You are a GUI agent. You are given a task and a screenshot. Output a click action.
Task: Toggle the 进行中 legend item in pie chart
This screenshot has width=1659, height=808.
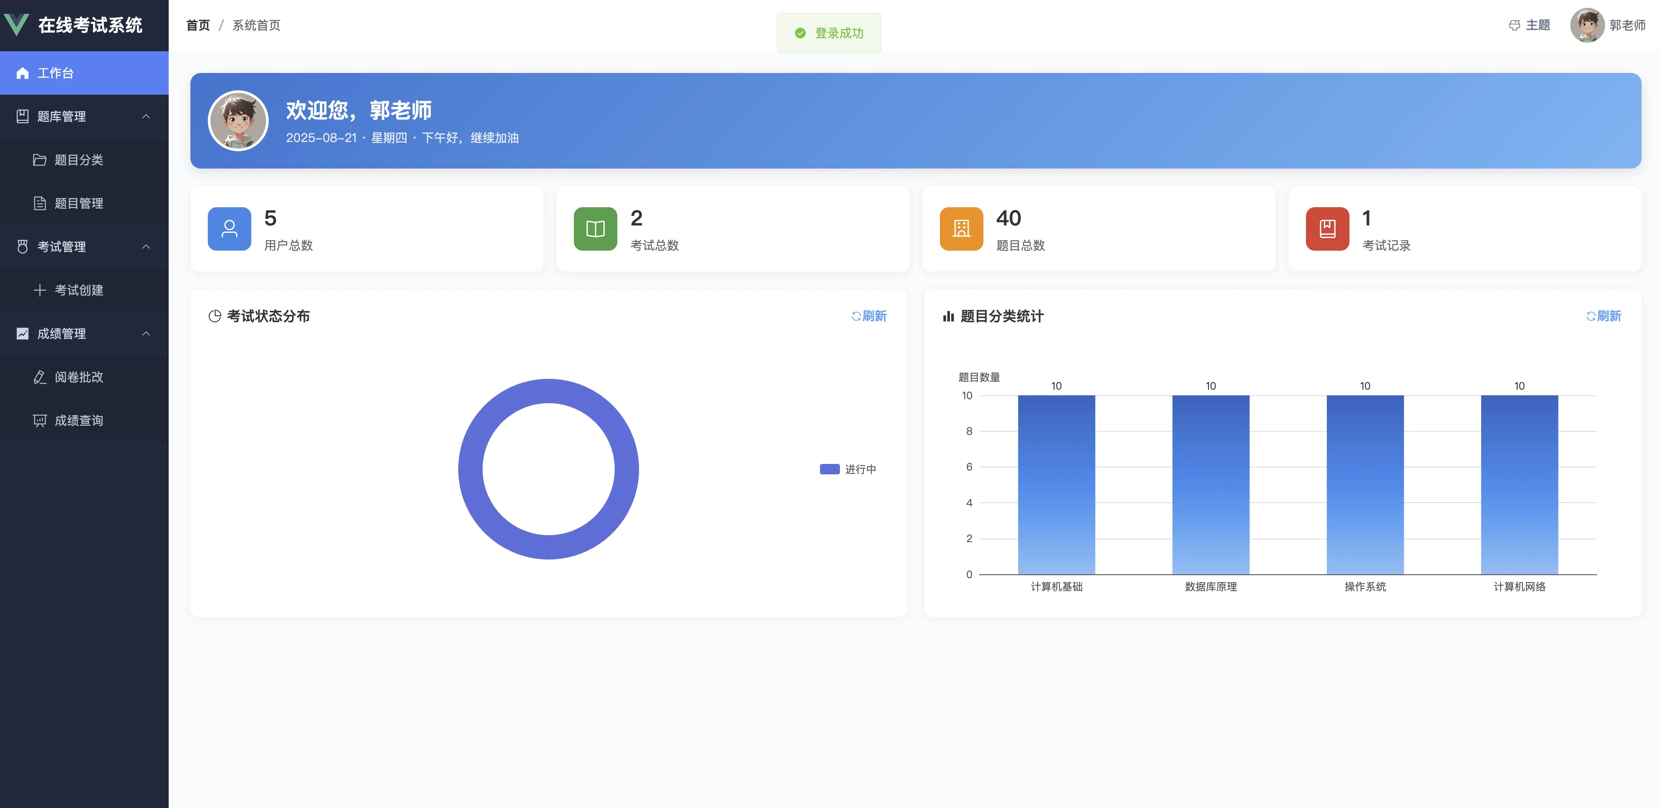pyautogui.click(x=847, y=469)
